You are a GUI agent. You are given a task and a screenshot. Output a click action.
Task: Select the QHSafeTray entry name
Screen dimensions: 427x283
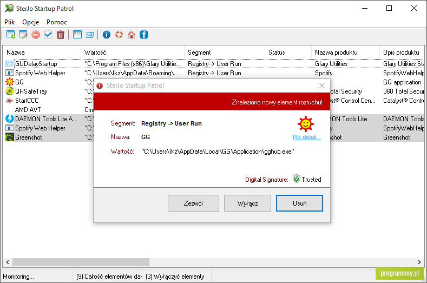tap(31, 91)
